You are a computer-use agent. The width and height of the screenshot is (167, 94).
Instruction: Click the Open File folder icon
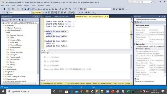tap(22, 9)
